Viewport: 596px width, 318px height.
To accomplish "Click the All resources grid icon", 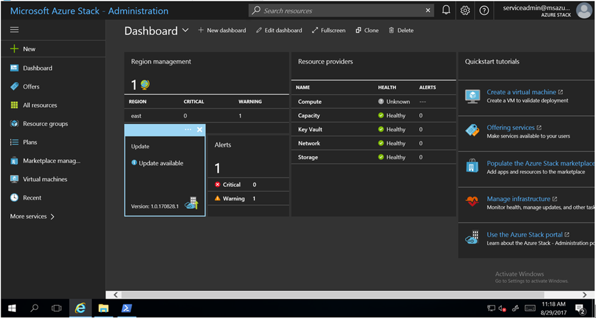I will [x=14, y=105].
